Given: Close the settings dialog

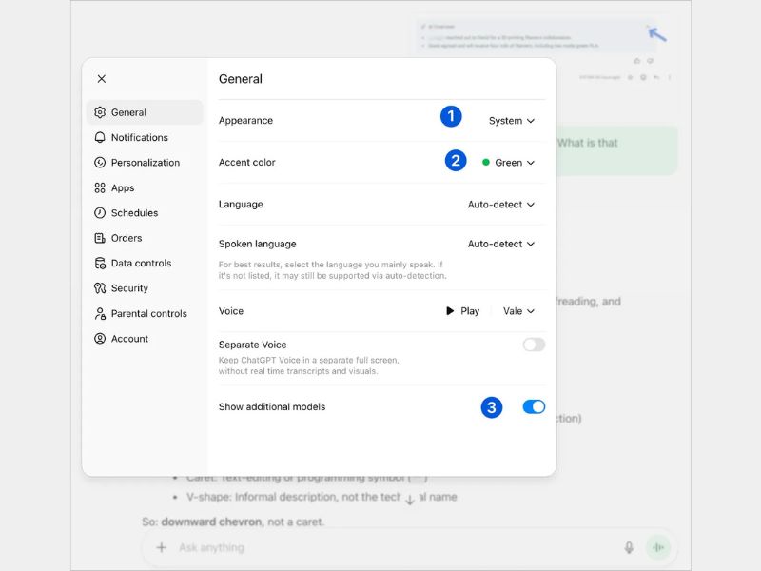Looking at the screenshot, I should (x=102, y=79).
